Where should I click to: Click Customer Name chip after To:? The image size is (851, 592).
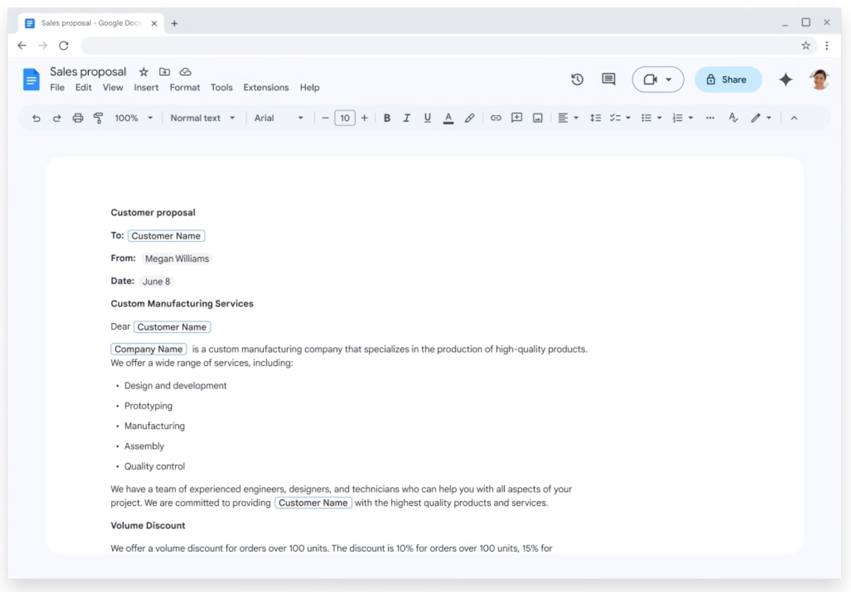click(x=166, y=236)
